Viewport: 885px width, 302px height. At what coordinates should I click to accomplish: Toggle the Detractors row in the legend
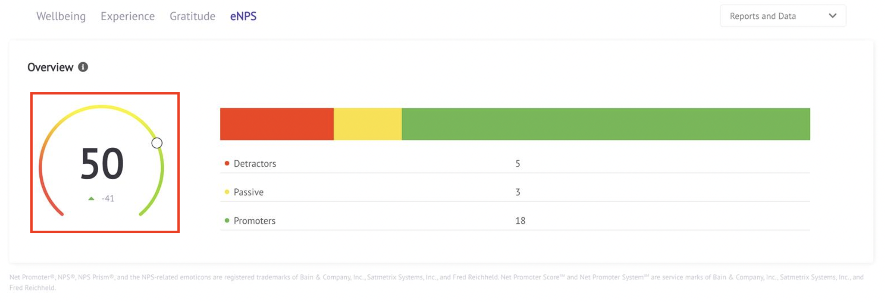255,163
